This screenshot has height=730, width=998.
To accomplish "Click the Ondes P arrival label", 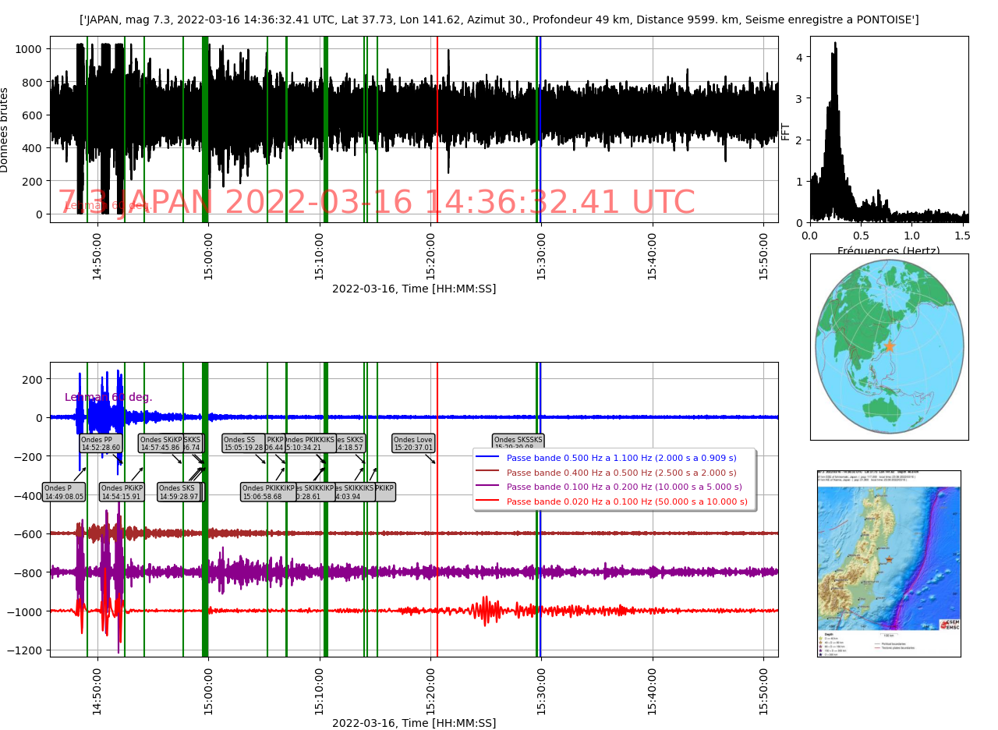I will [64, 492].
